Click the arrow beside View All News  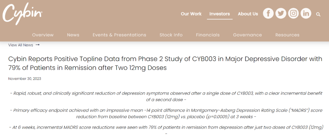37,45
